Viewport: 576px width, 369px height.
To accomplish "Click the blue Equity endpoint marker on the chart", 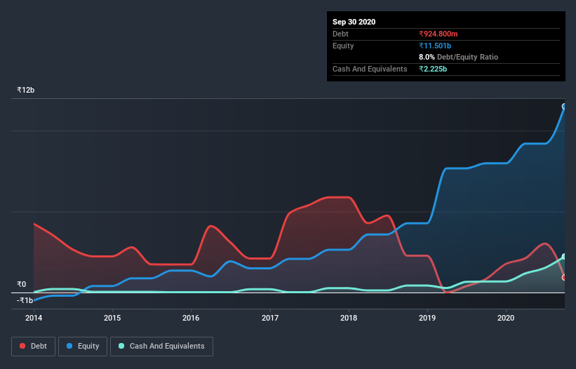I will point(564,107).
